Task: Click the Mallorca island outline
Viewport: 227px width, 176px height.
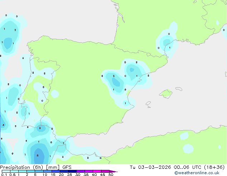Action: click(x=166, y=94)
